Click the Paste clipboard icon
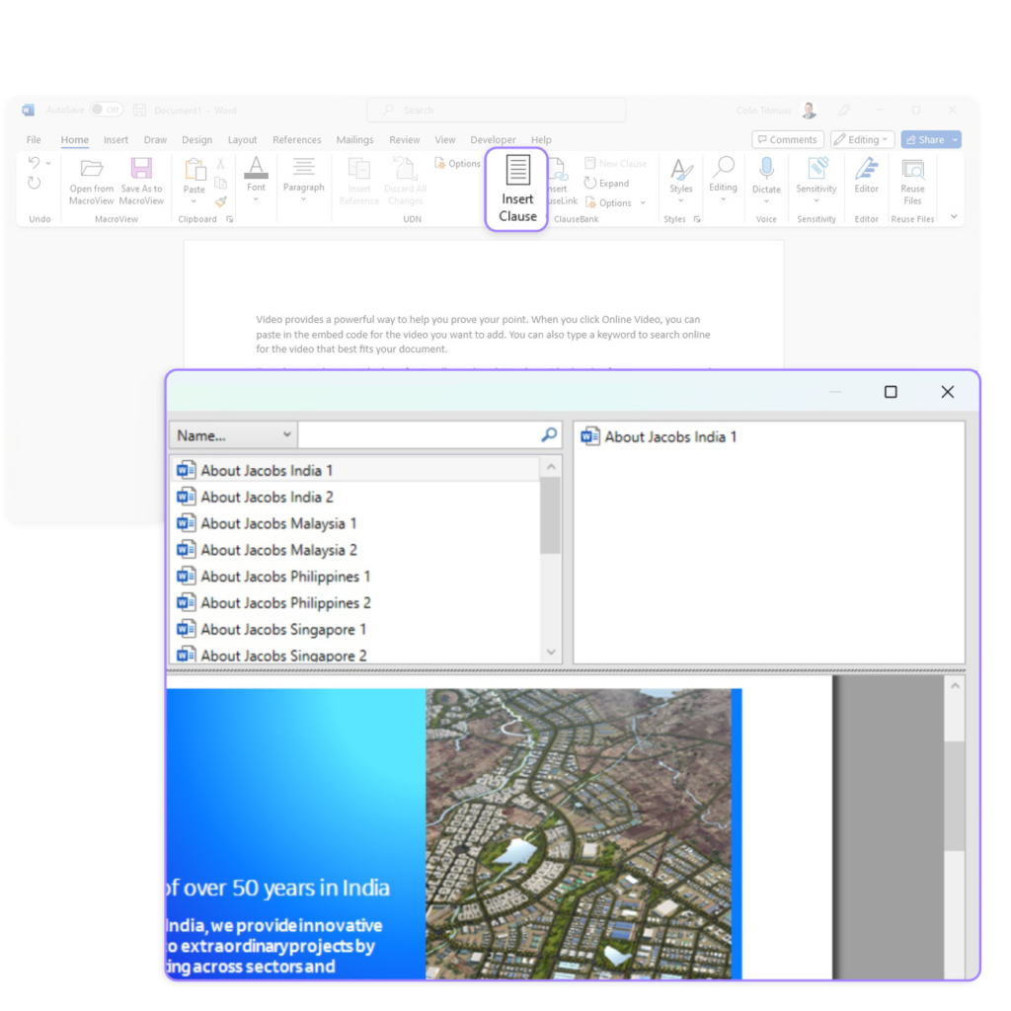This screenshot has width=1011, height=1011. pyautogui.click(x=194, y=170)
